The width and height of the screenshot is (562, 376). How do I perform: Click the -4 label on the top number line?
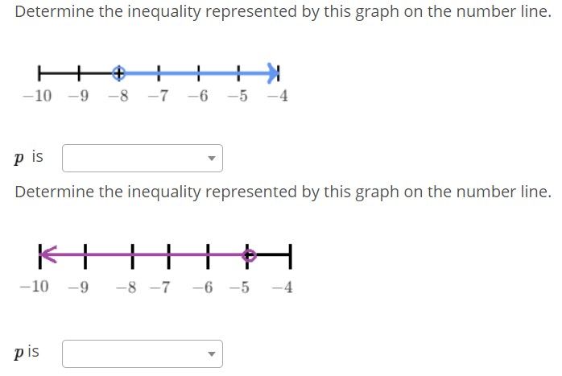(276, 97)
